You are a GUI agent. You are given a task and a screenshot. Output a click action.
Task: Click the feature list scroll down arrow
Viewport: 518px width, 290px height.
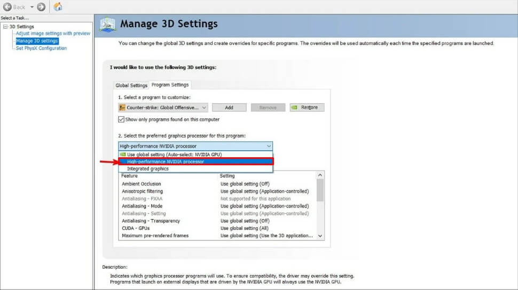[320, 236]
